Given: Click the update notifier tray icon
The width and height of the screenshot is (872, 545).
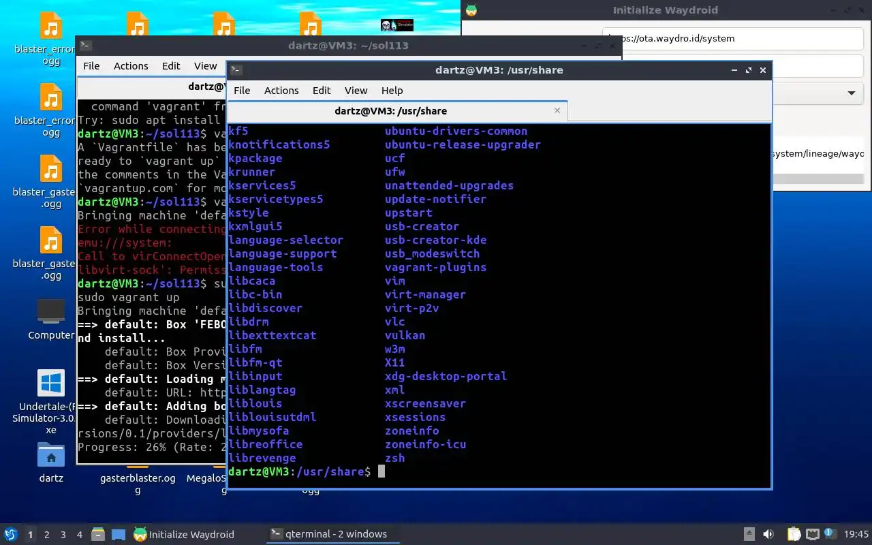Looking at the screenshot, I should [x=830, y=534].
